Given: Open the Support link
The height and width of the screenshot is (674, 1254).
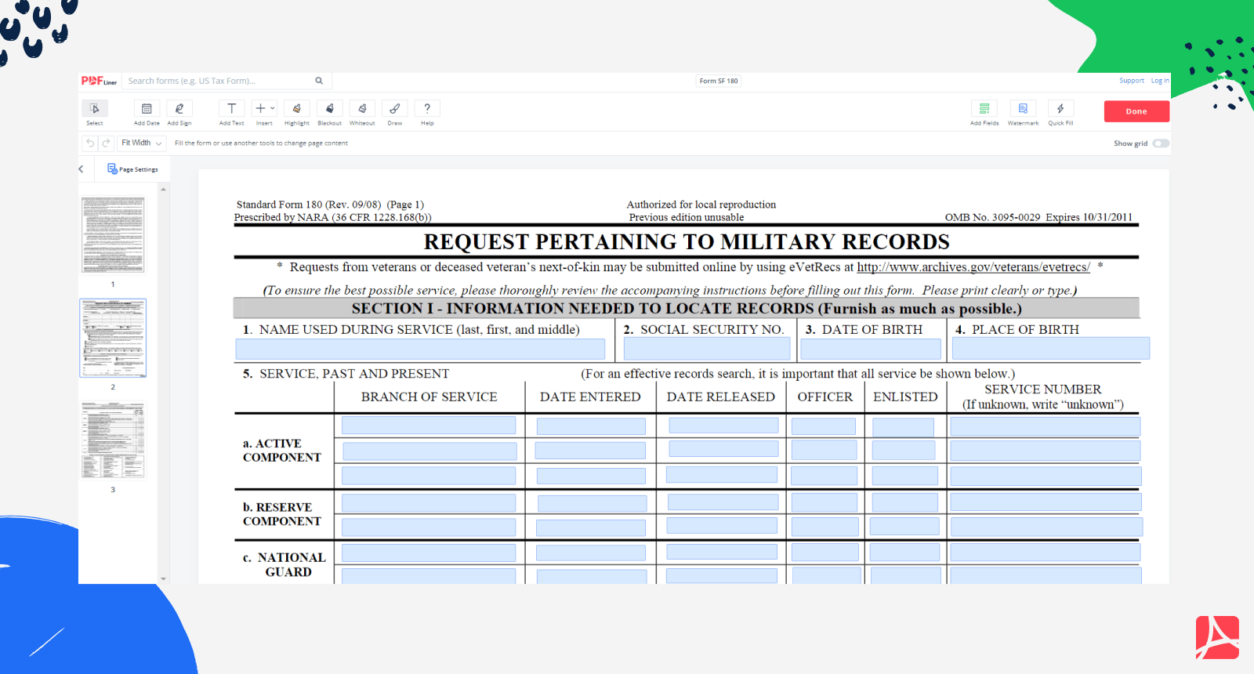Looking at the screenshot, I should tap(1131, 81).
